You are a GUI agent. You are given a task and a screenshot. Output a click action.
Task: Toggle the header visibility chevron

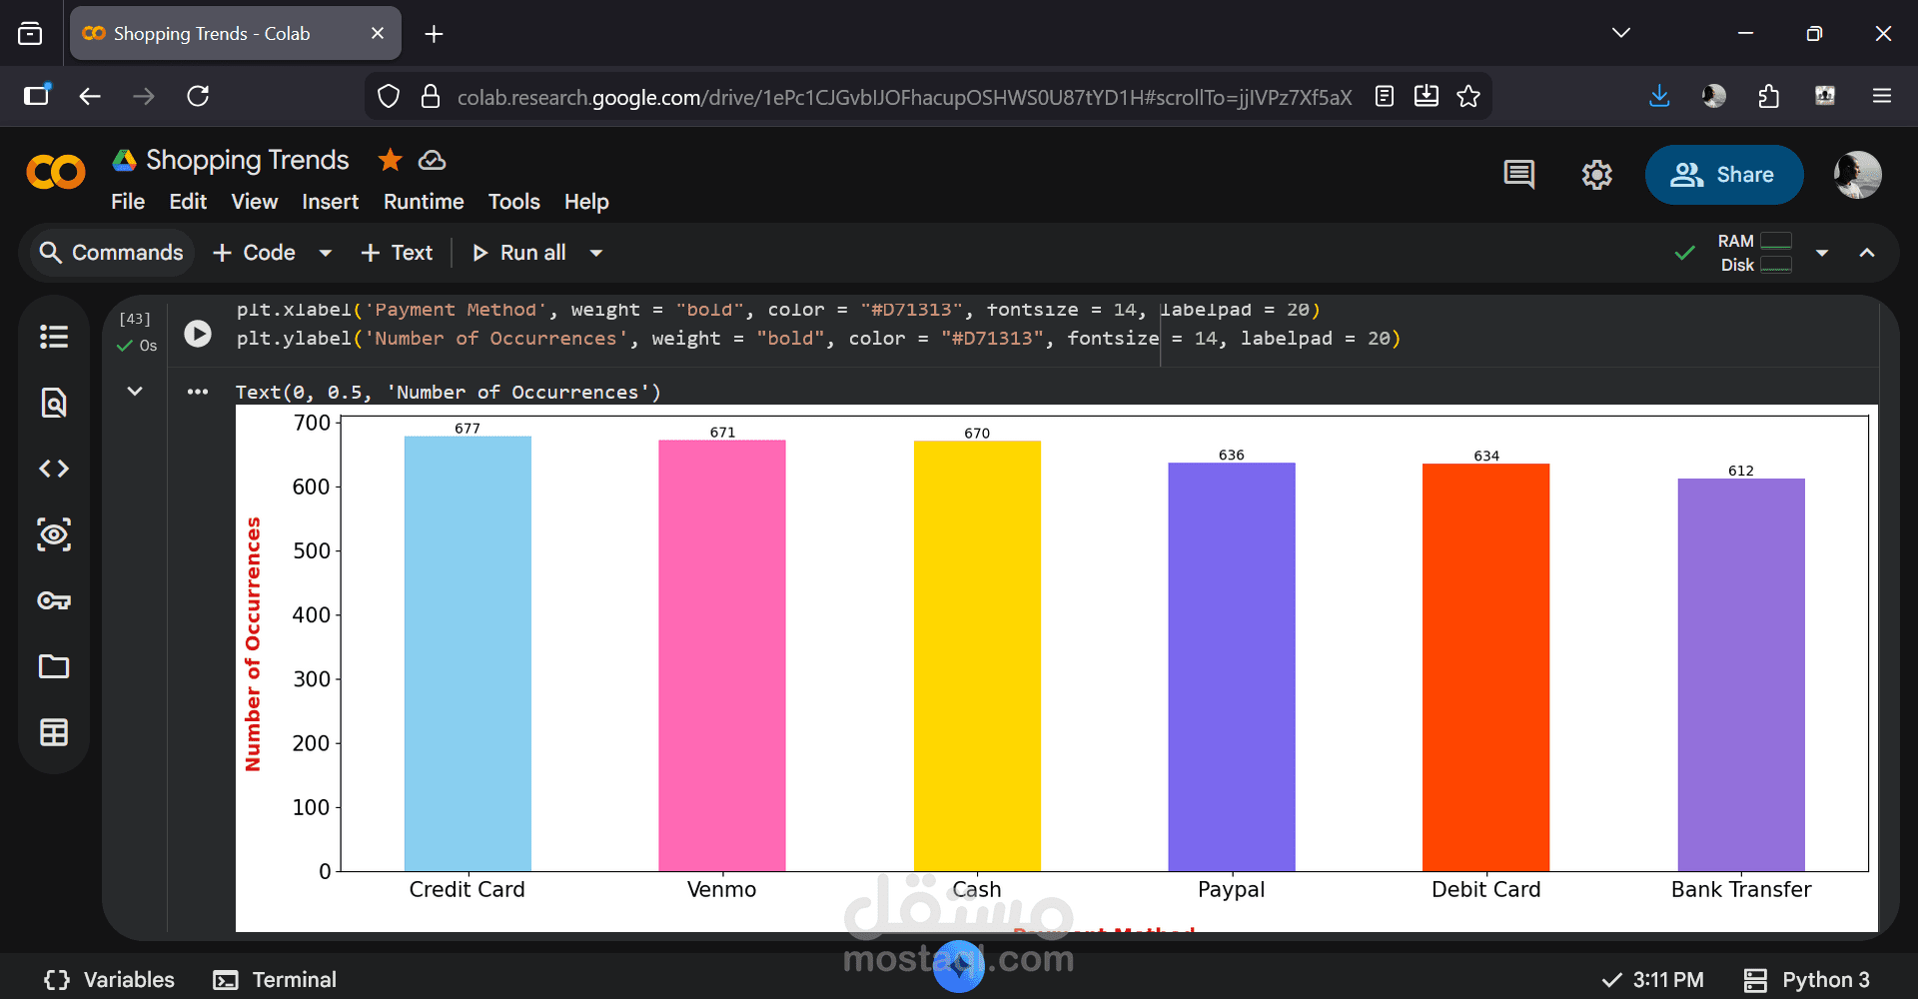[x=1866, y=253]
